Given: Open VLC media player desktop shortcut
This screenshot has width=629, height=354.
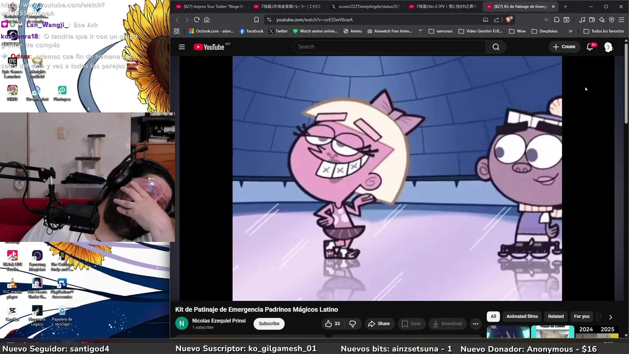Looking at the screenshot, I should pos(12,289).
